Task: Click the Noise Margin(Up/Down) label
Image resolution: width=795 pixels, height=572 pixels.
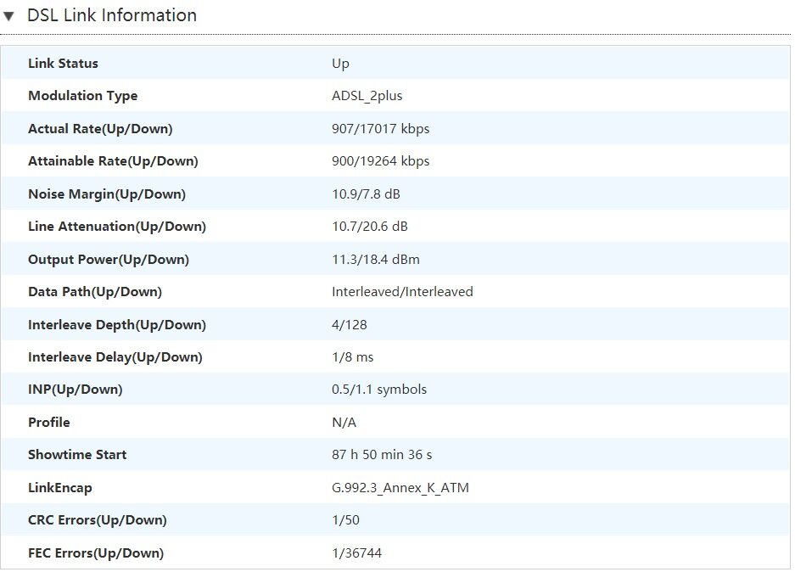Action: tap(106, 194)
